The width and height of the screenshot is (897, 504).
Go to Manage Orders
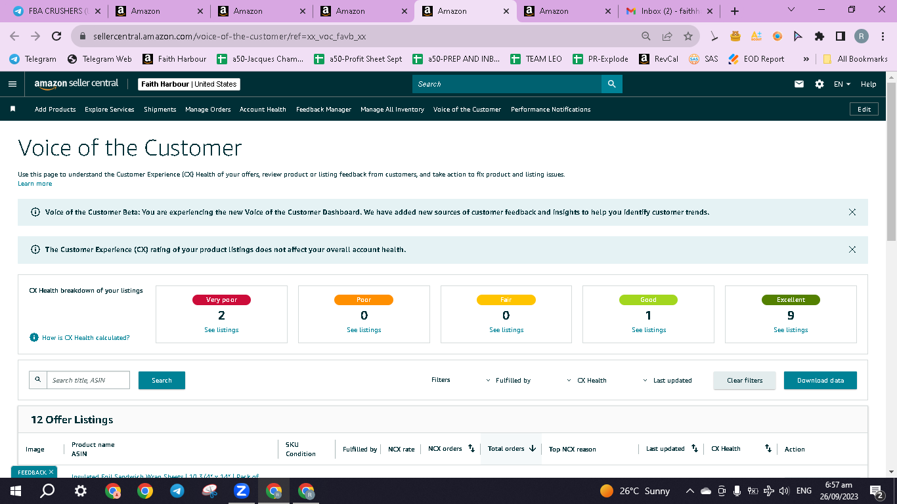[x=208, y=110]
